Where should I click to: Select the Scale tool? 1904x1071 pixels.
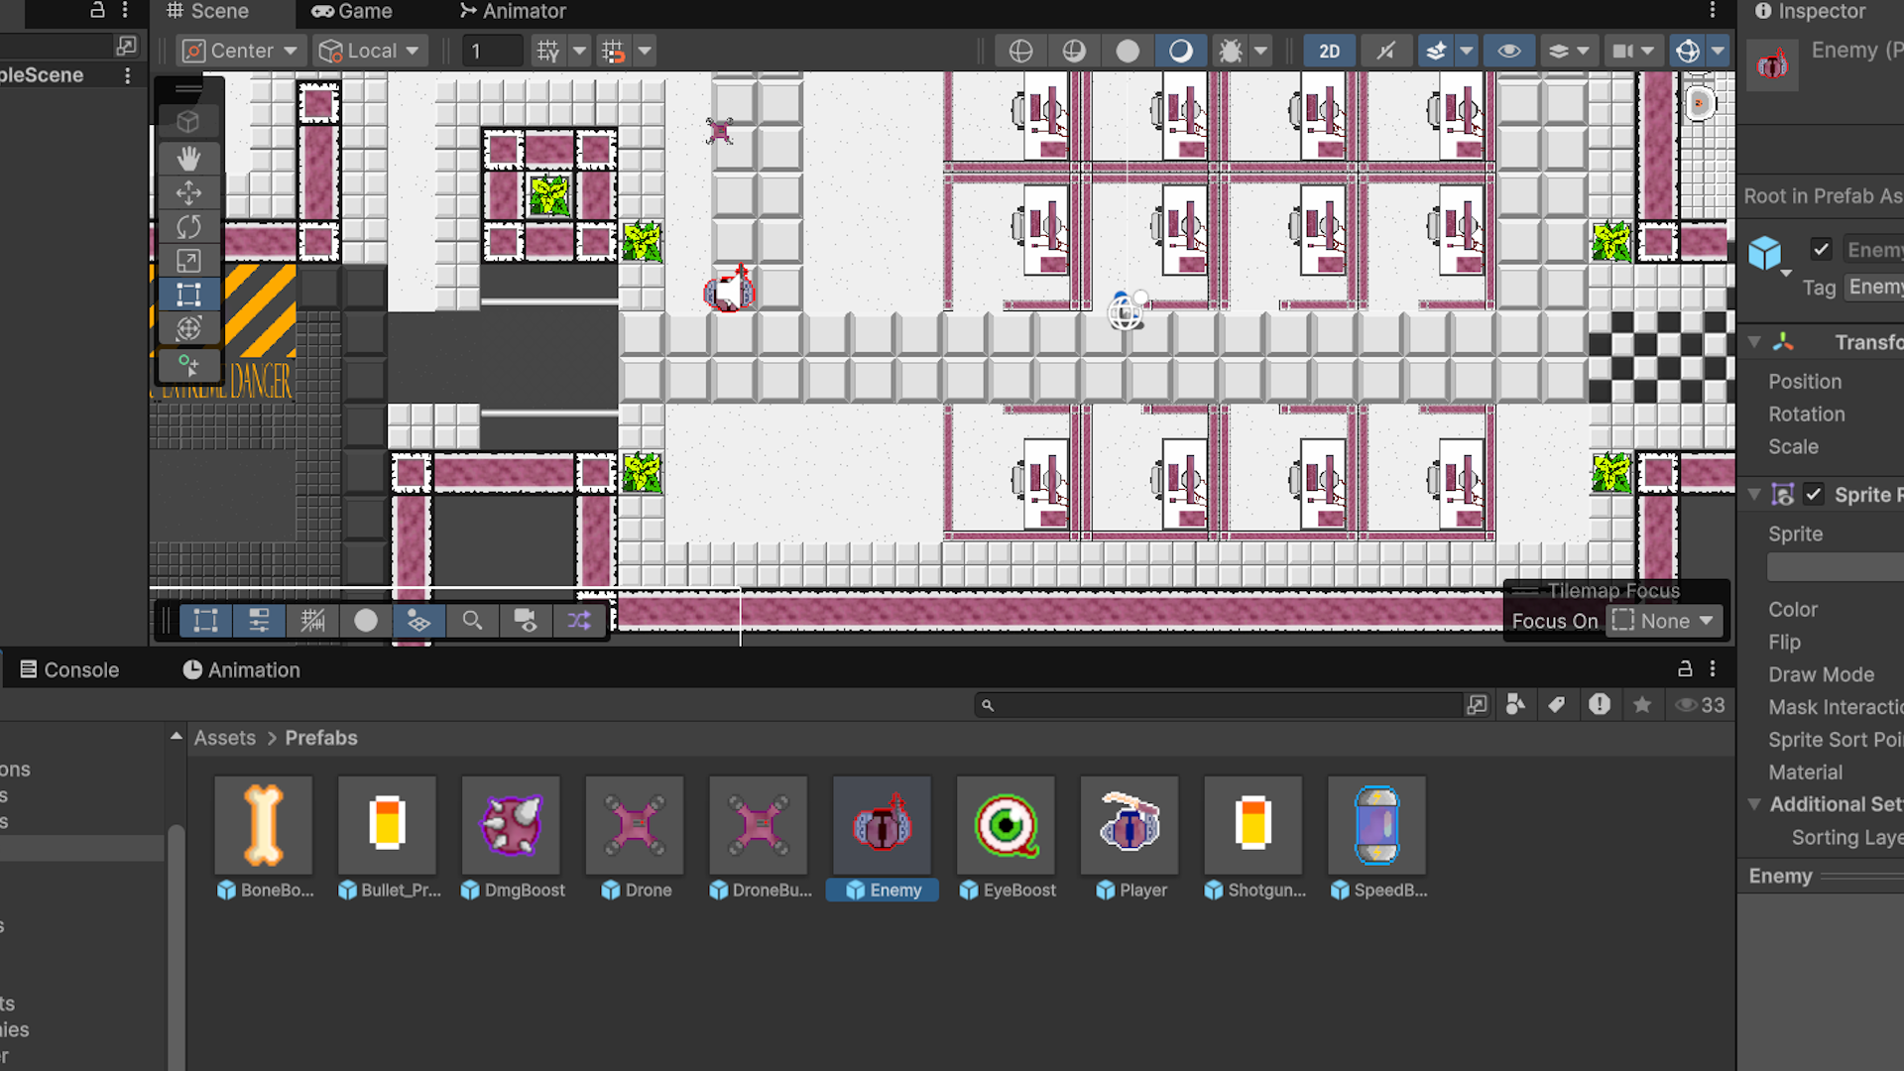(x=188, y=261)
